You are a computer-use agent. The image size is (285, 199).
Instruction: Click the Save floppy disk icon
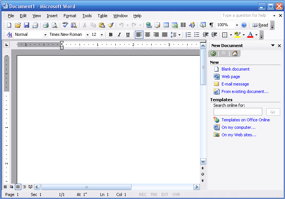tap(27, 25)
